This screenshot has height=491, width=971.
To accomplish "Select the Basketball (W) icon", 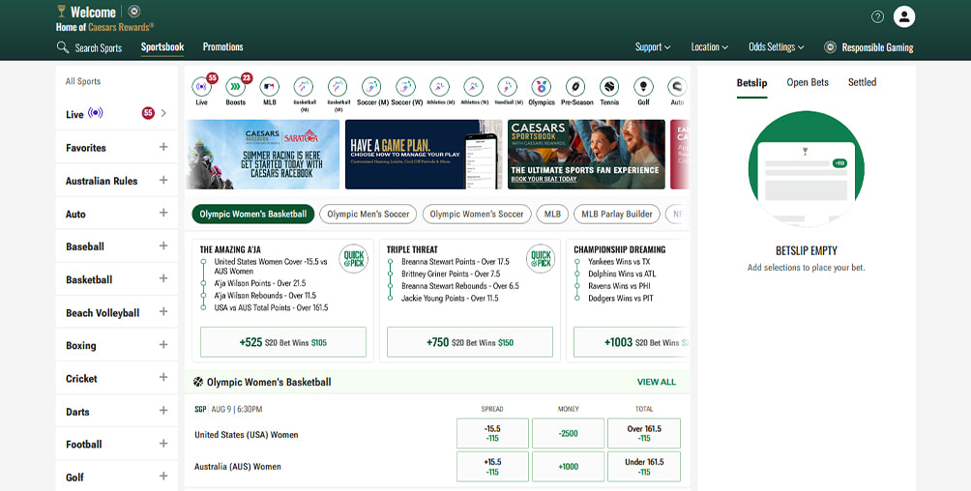I will pos(338,87).
